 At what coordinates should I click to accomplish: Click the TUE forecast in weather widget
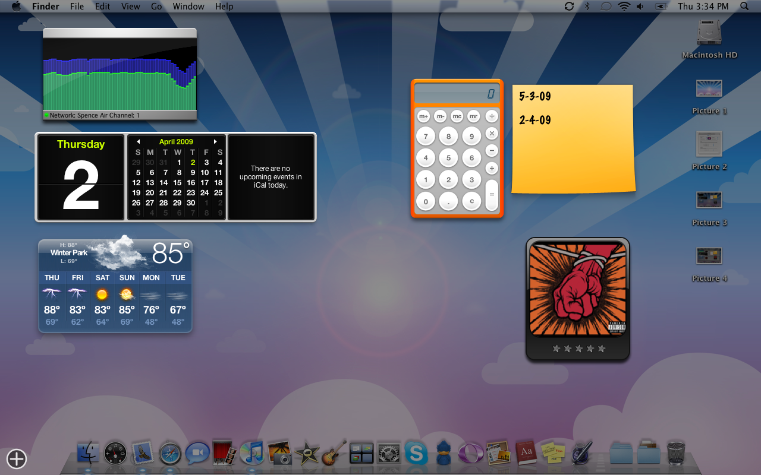point(178,301)
